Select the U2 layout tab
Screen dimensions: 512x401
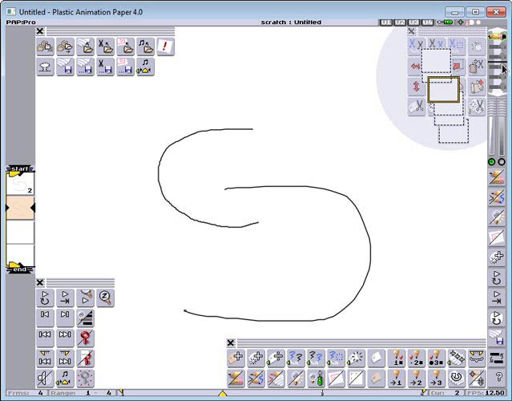[x=400, y=22]
